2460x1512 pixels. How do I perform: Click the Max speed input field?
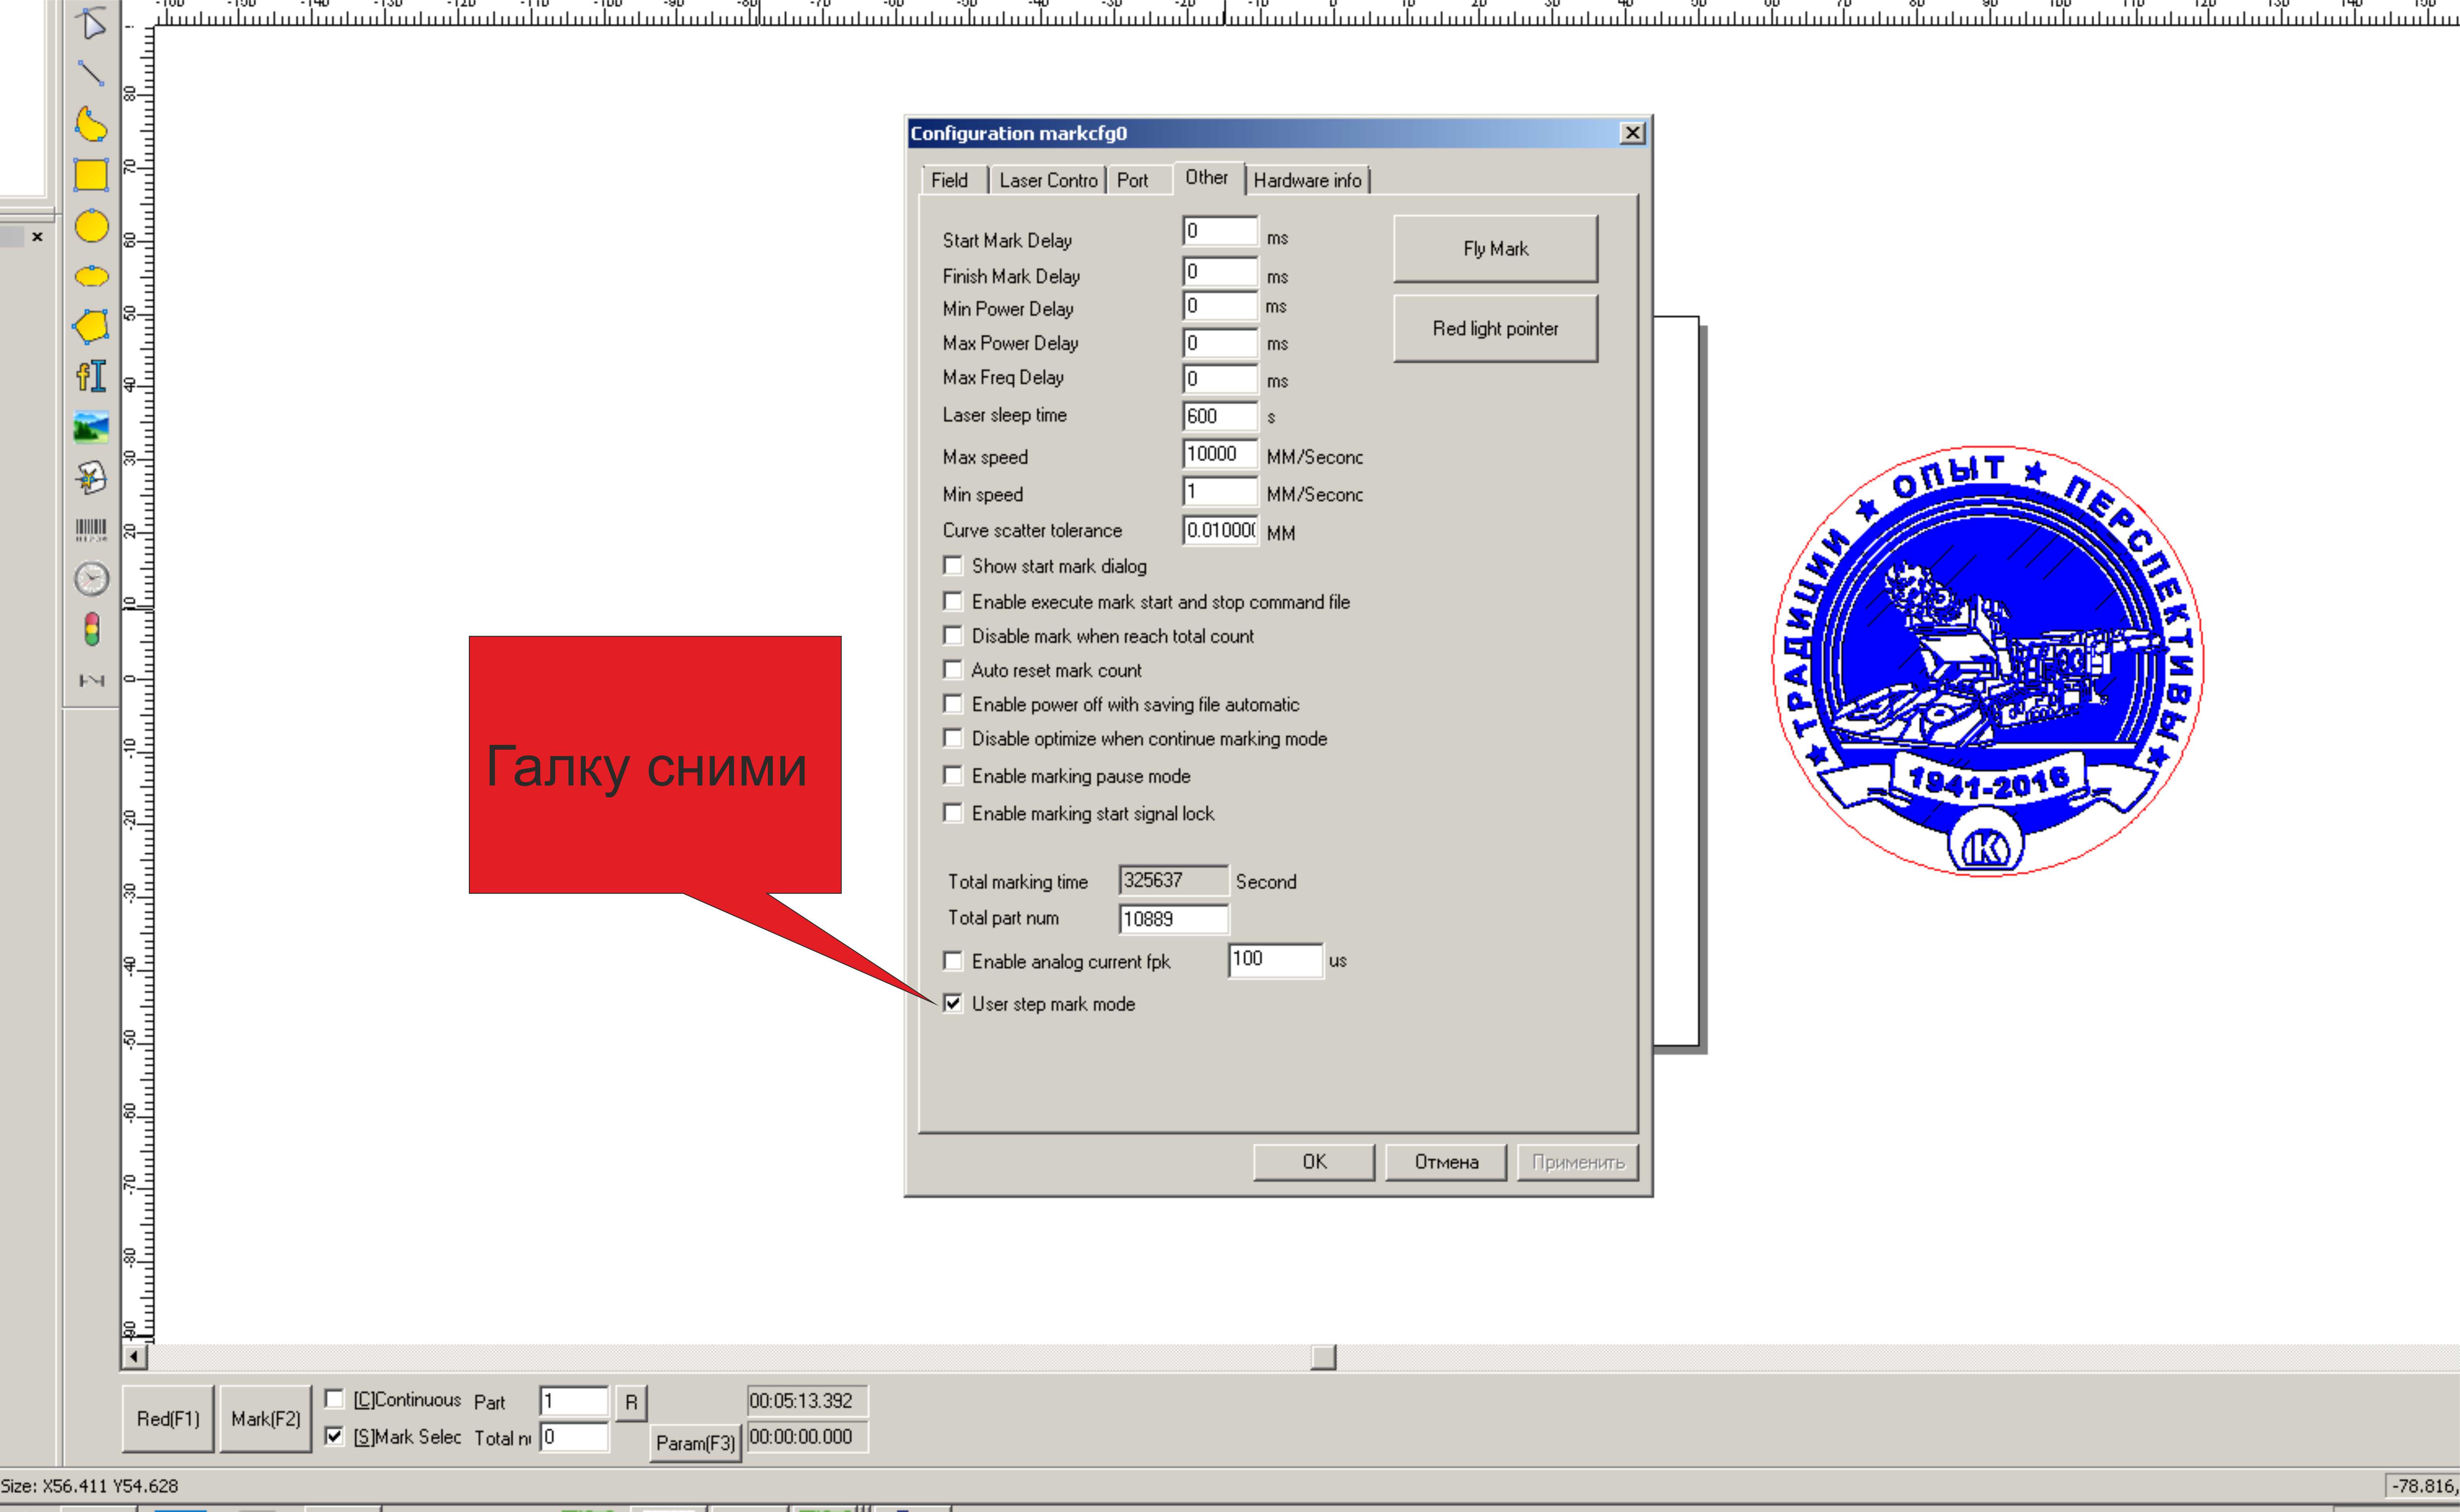[x=1219, y=454]
